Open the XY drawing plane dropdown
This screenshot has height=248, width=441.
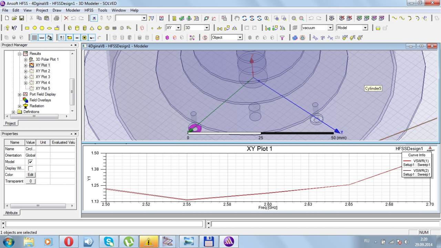pos(178,28)
